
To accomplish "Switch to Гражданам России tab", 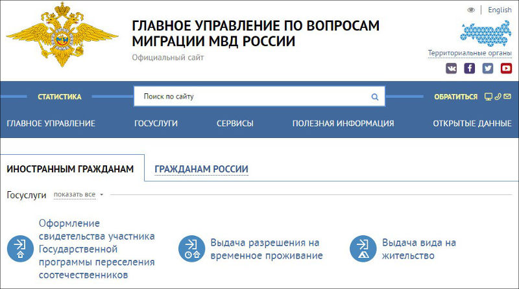I will (201, 169).
